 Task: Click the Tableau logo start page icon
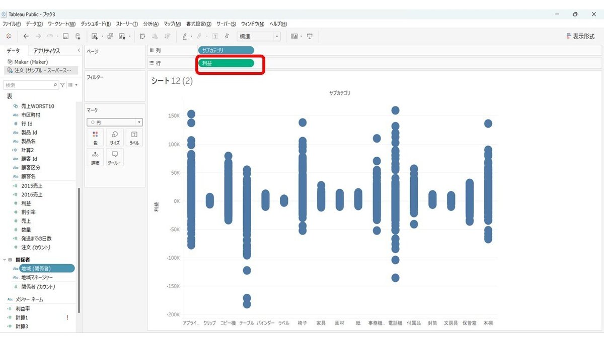[9, 36]
